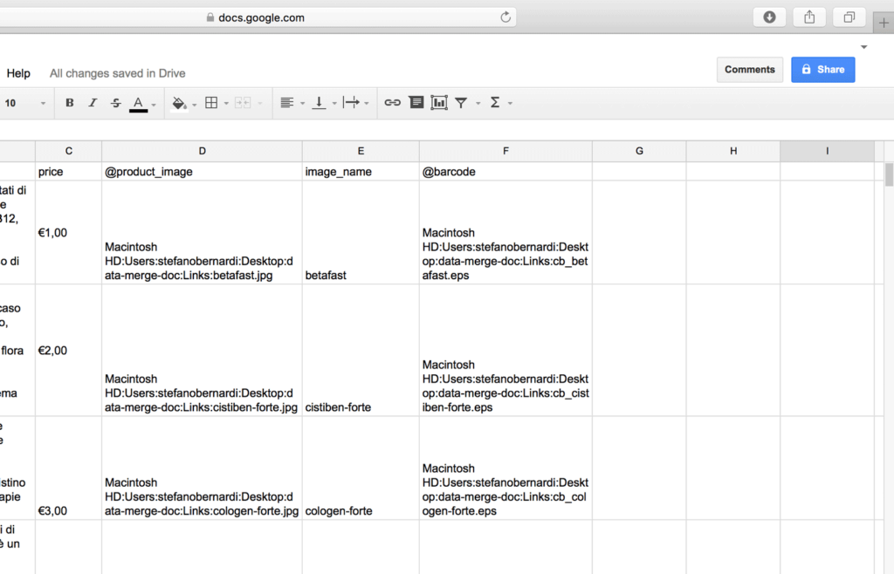Reload the page in Safari
894x574 pixels.
505,17
